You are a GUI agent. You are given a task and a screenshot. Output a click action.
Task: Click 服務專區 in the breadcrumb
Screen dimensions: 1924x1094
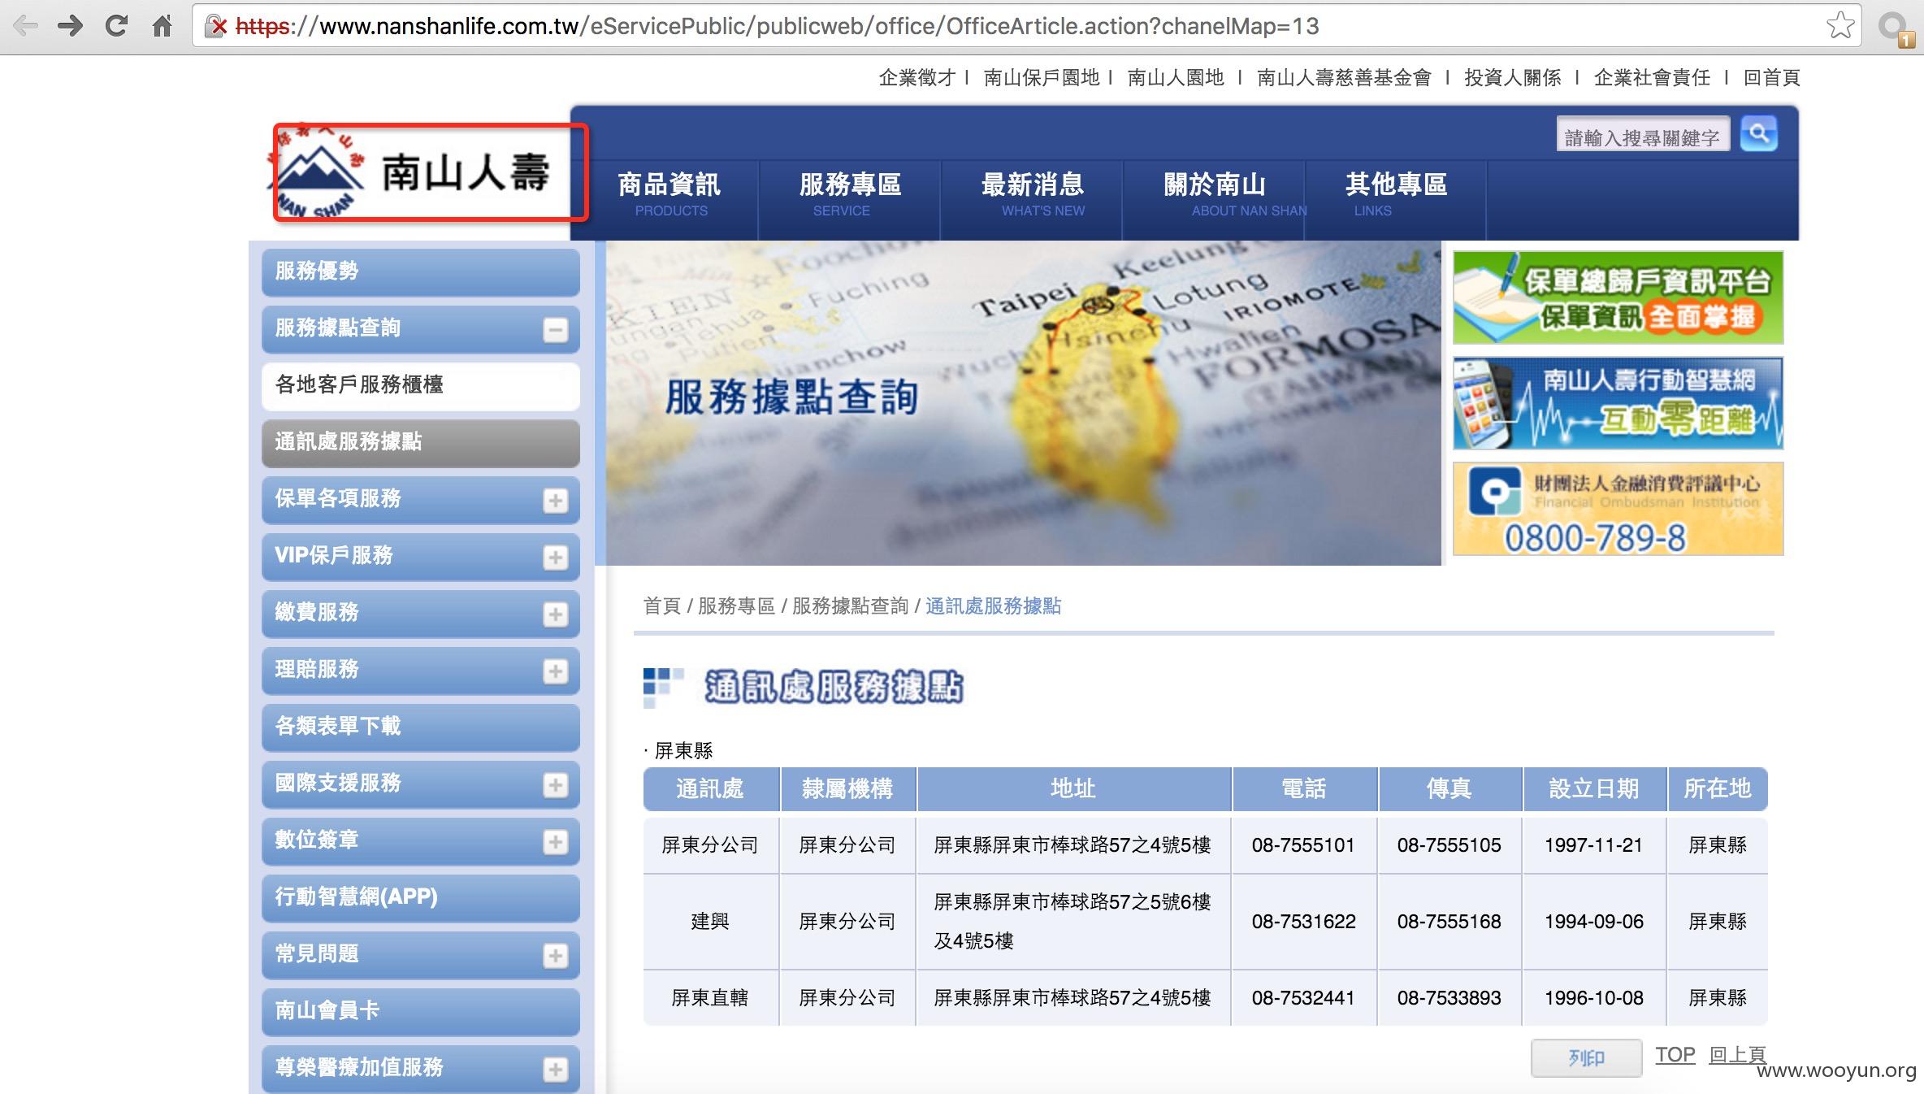tap(736, 606)
